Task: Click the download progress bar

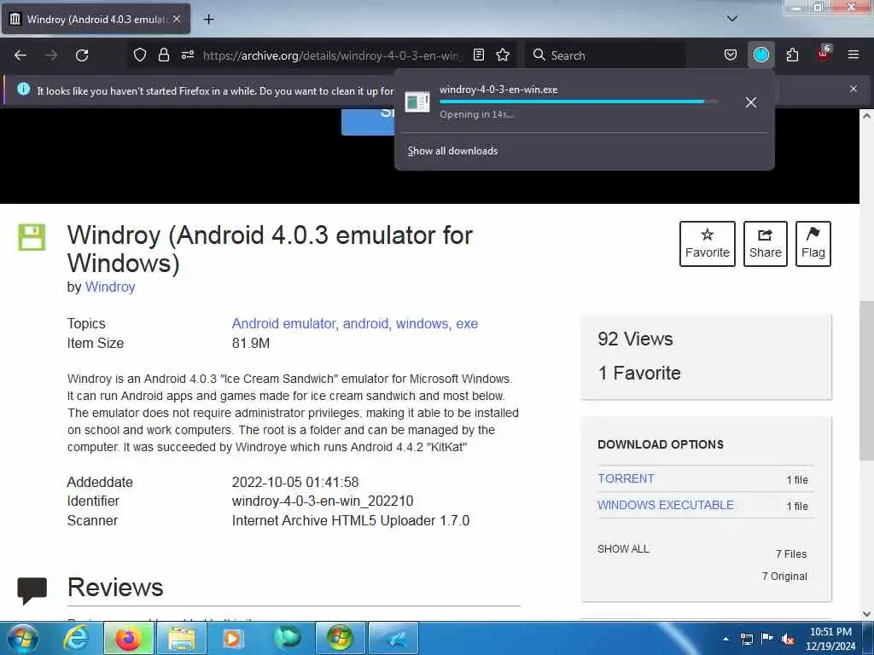Action: click(x=578, y=102)
